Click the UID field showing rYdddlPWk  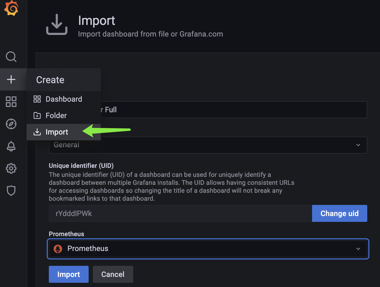pos(180,213)
